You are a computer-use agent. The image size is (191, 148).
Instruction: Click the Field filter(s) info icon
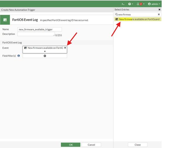[19, 56]
